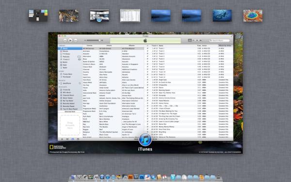Click the high volume speaker icon

[x=102, y=40]
